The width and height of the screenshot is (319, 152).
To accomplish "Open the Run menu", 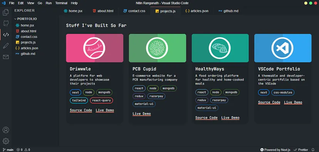I will [49, 3].
